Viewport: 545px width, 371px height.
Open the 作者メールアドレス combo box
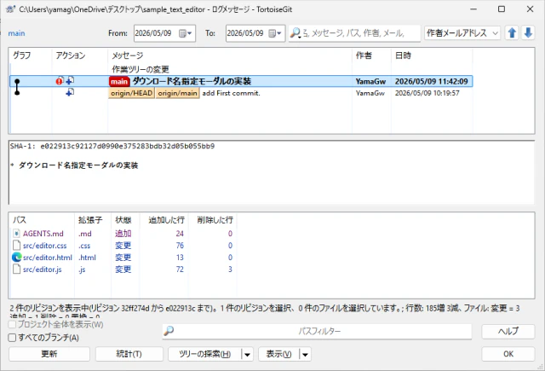point(462,33)
